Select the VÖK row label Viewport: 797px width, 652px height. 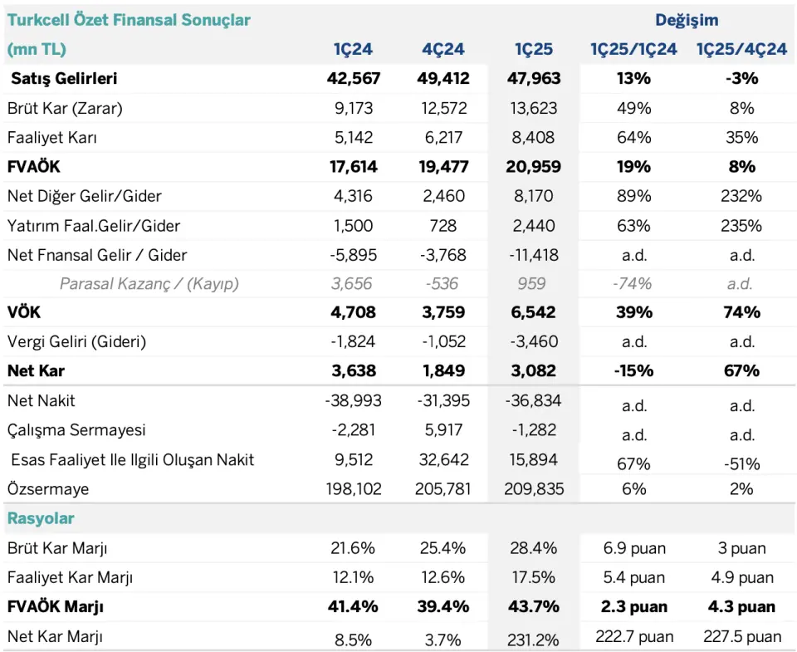coord(24,312)
